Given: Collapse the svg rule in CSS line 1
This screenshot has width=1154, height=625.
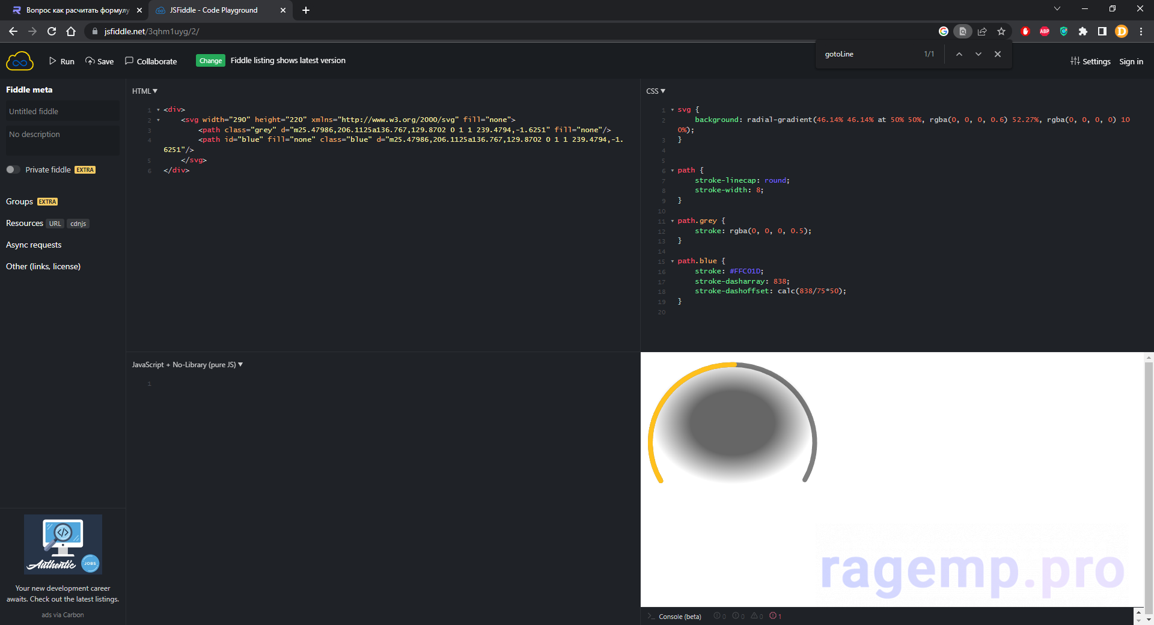Looking at the screenshot, I should click(672, 110).
